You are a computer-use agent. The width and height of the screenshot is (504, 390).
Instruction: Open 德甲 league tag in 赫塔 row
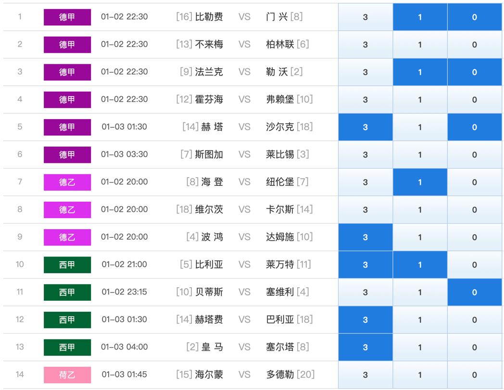tap(67, 127)
